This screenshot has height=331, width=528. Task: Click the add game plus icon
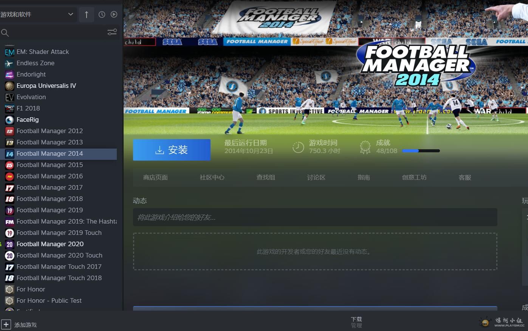point(6,324)
